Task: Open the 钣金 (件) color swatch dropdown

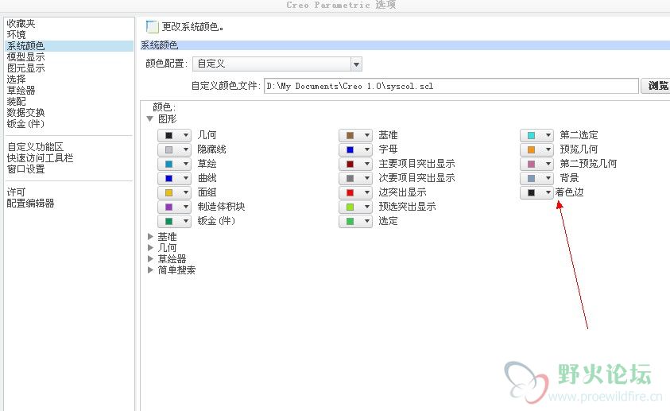Action: pos(174,221)
